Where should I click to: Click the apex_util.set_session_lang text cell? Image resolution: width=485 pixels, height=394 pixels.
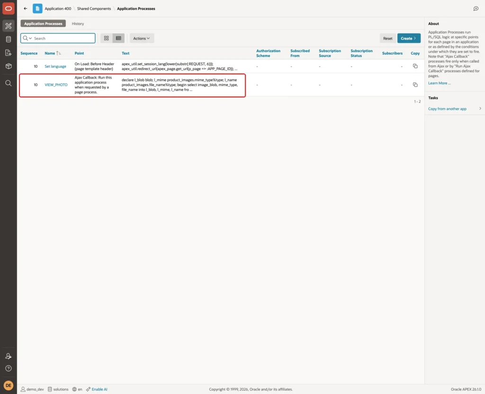point(180,66)
